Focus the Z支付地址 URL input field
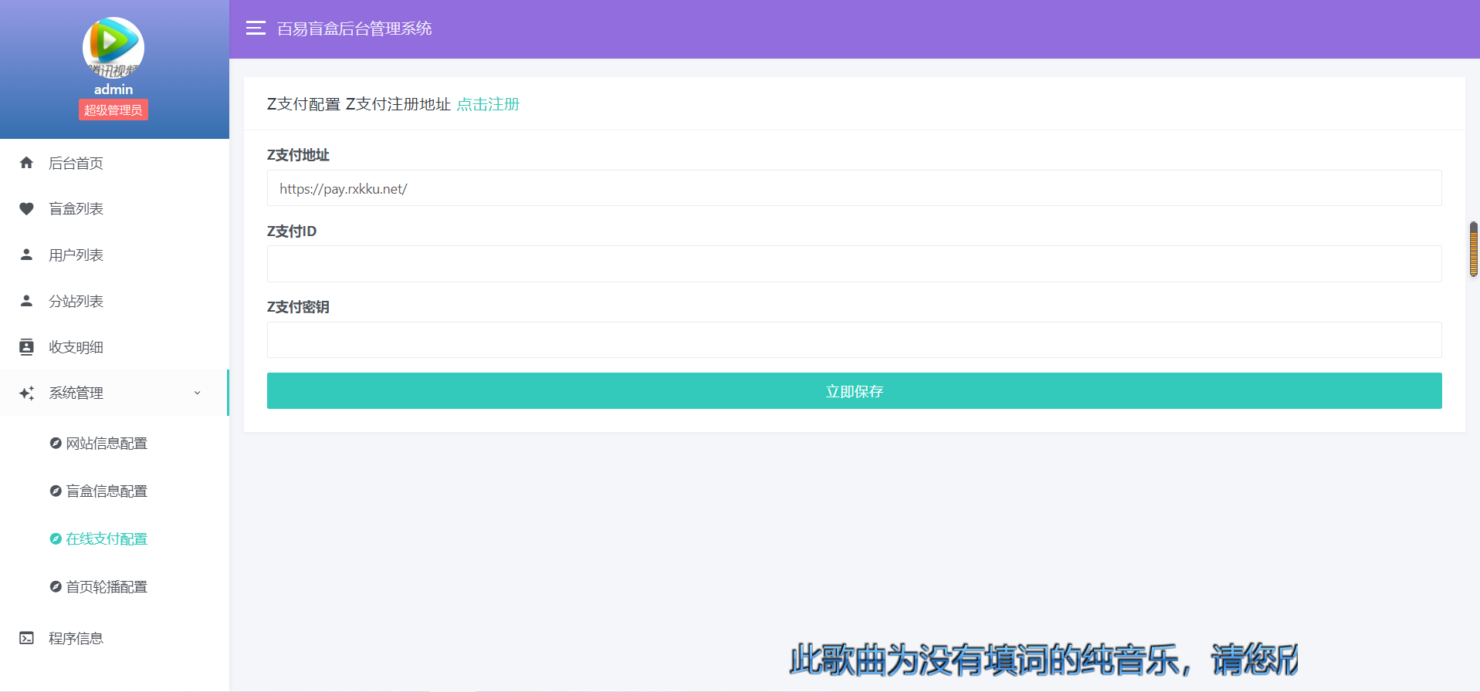 click(x=854, y=188)
